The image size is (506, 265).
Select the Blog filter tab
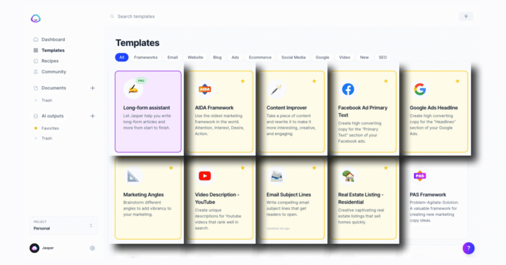pyautogui.click(x=217, y=57)
